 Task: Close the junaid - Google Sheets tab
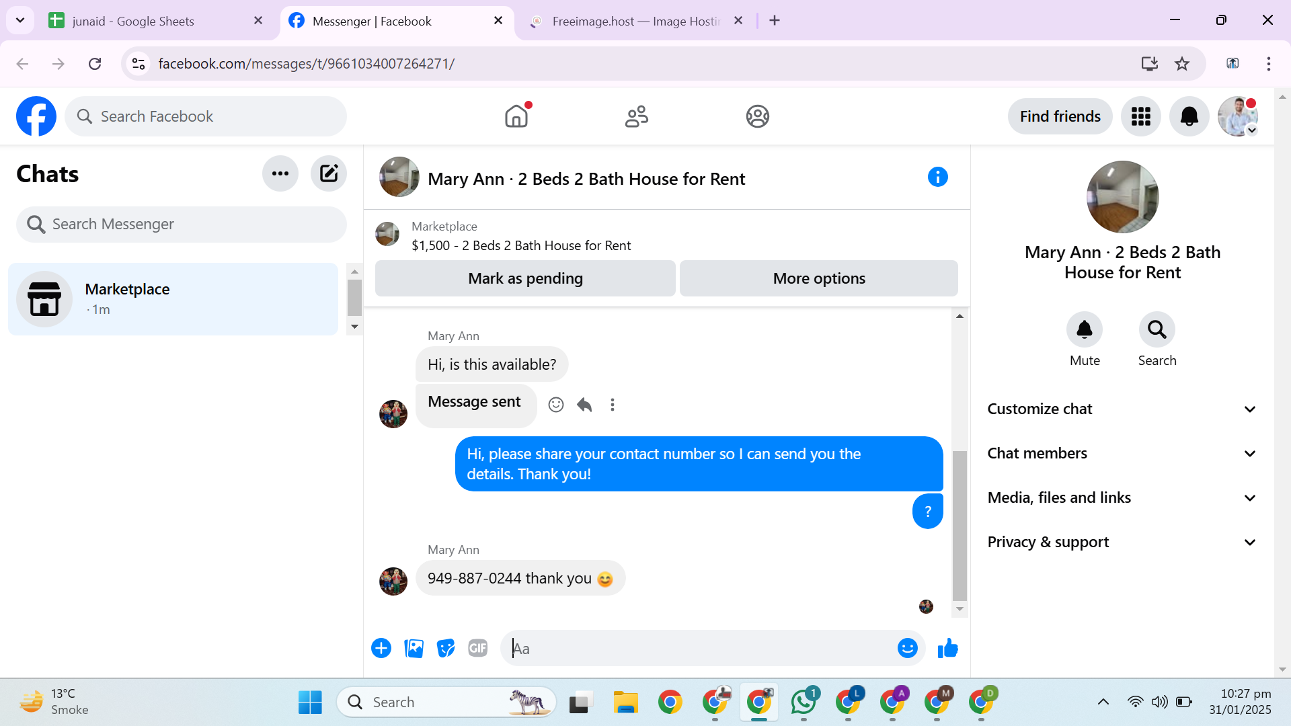coord(258,20)
